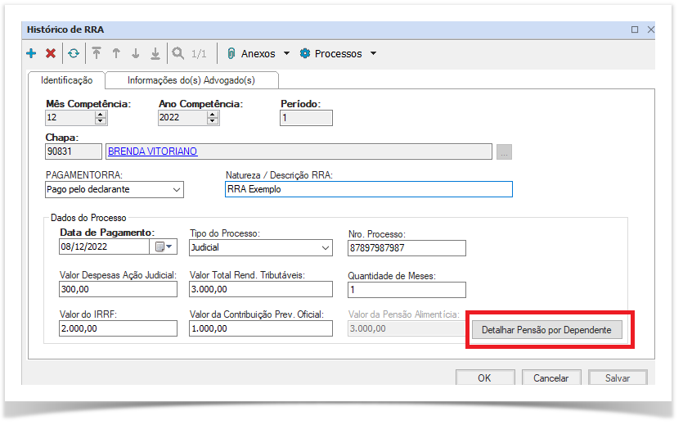Image resolution: width=683 pixels, height=425 pixels.
Task: Expand the Anexos dropdown arrow
Action: tap(286, 53)
